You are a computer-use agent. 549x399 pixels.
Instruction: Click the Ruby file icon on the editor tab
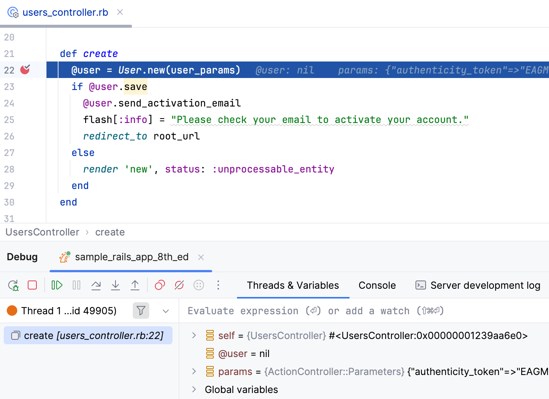pyautogui.click(x=13, y=12)
